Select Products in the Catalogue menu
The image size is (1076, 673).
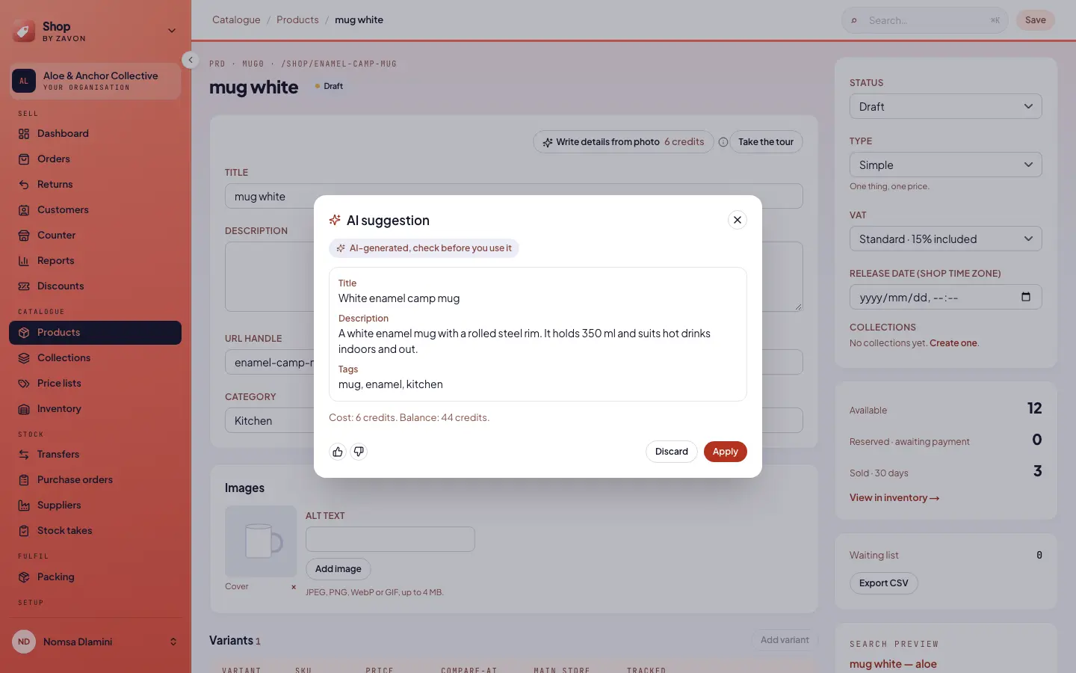(x=95, y=333)
